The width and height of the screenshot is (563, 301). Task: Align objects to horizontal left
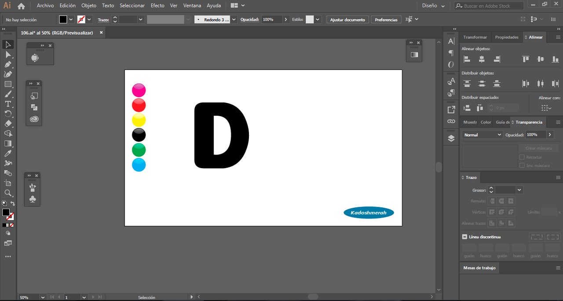(x=467, y=59)
